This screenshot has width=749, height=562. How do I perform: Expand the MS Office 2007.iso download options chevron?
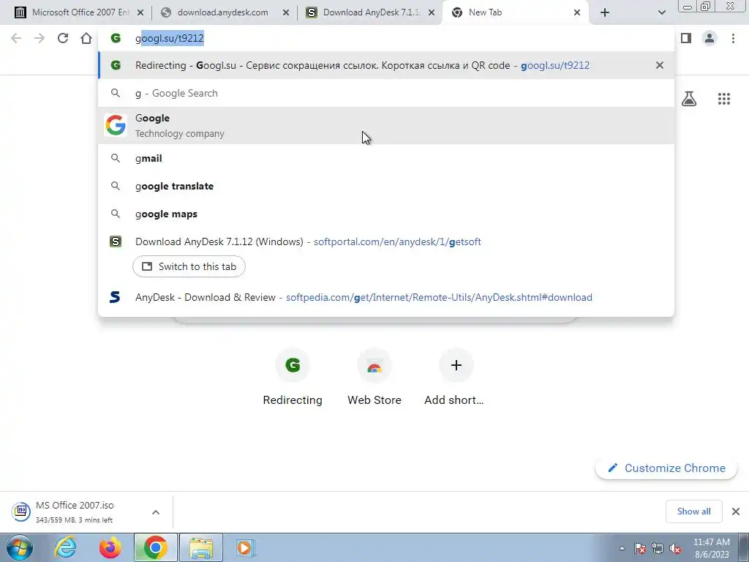tap(156, 512)
